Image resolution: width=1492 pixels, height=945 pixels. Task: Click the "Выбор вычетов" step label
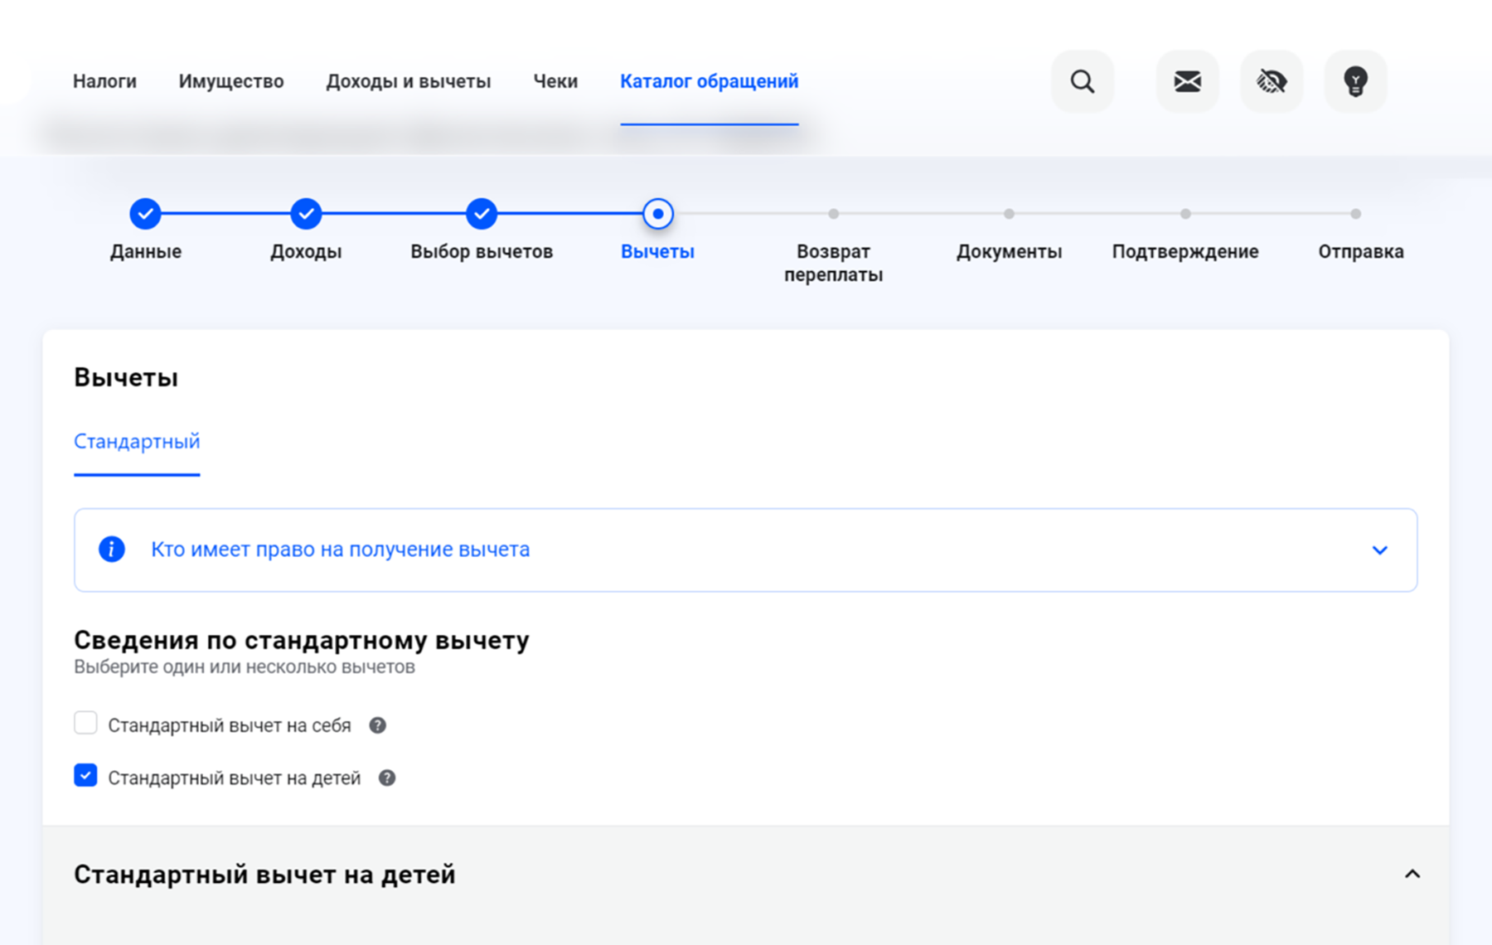(482, 251)
